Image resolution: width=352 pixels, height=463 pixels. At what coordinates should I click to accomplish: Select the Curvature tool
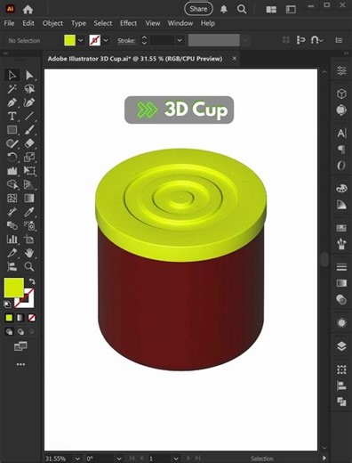point(29,102)
